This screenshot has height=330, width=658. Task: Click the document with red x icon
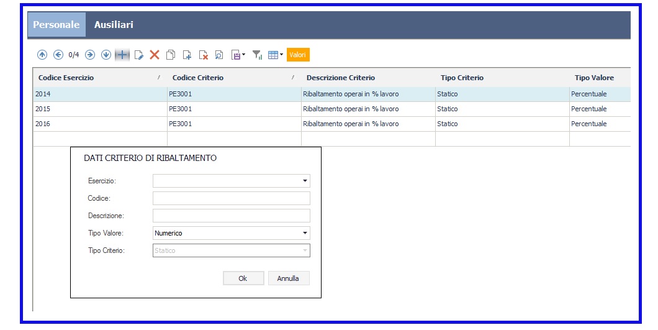(x=203, y=55)
